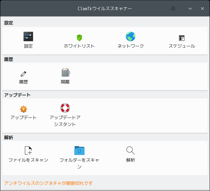Open the アップデートアシスタント lifebuoy icon
Screen dimensions: 210x191
pos(65,108)
